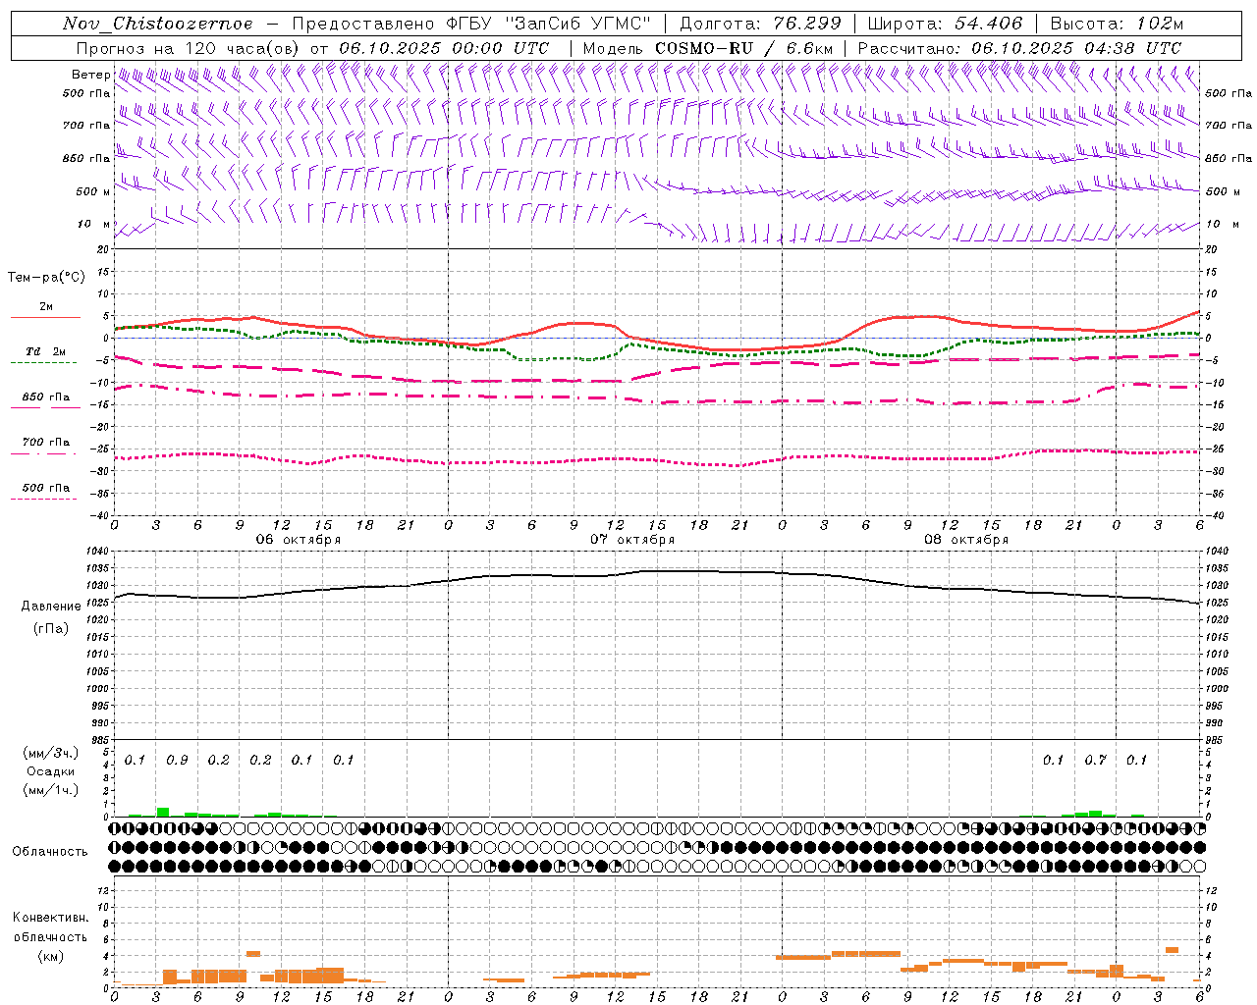Select the provider text ФГБУ "ЗапСиб УГМС"
Viewport: 1257px width, 1005px height.
550,24
